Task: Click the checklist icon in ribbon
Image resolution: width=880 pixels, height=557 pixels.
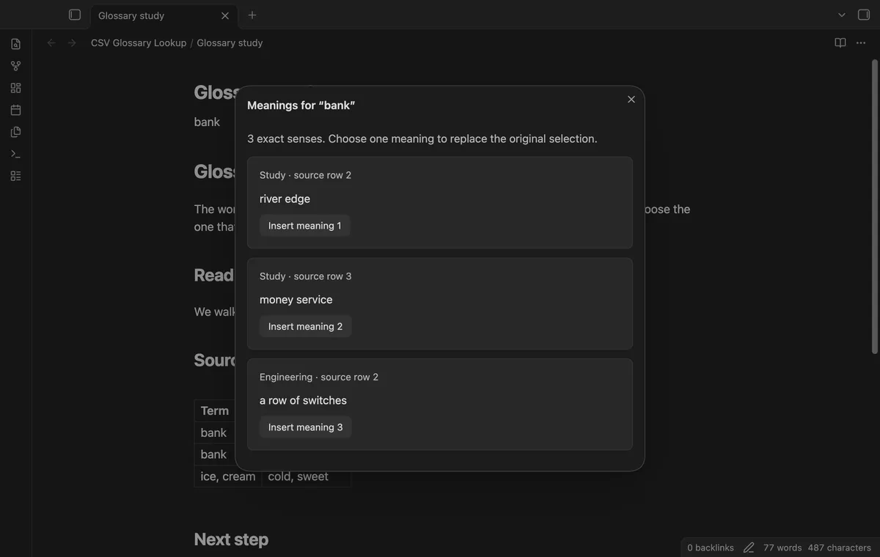Action: [15, 176]
